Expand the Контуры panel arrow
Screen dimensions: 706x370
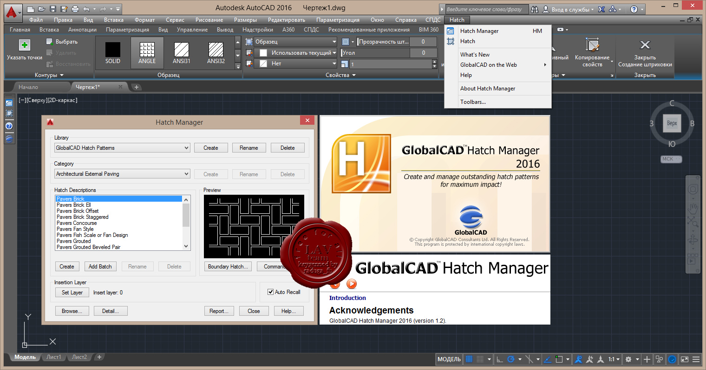(62, 75)
